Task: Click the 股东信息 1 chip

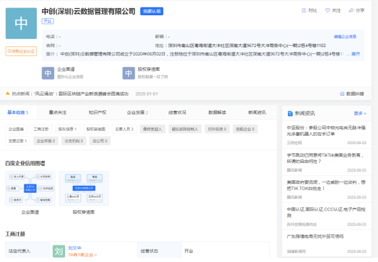Action: (67, 129)
